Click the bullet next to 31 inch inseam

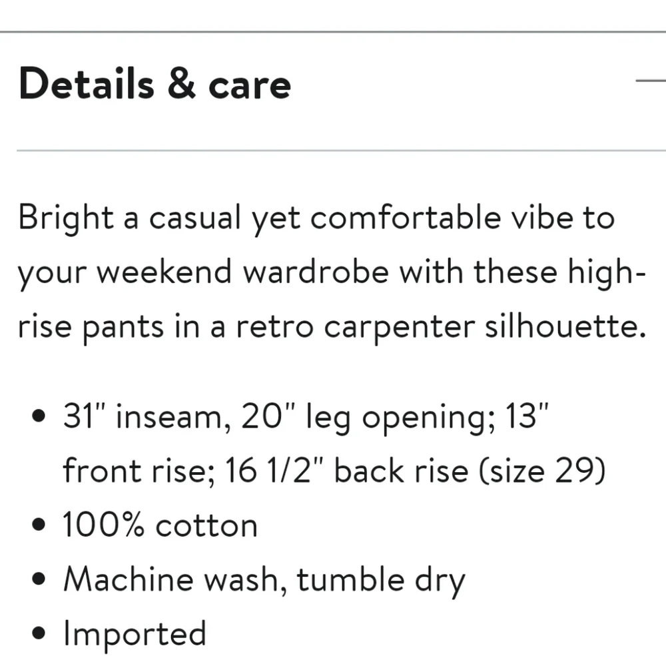tap(39, 415)
